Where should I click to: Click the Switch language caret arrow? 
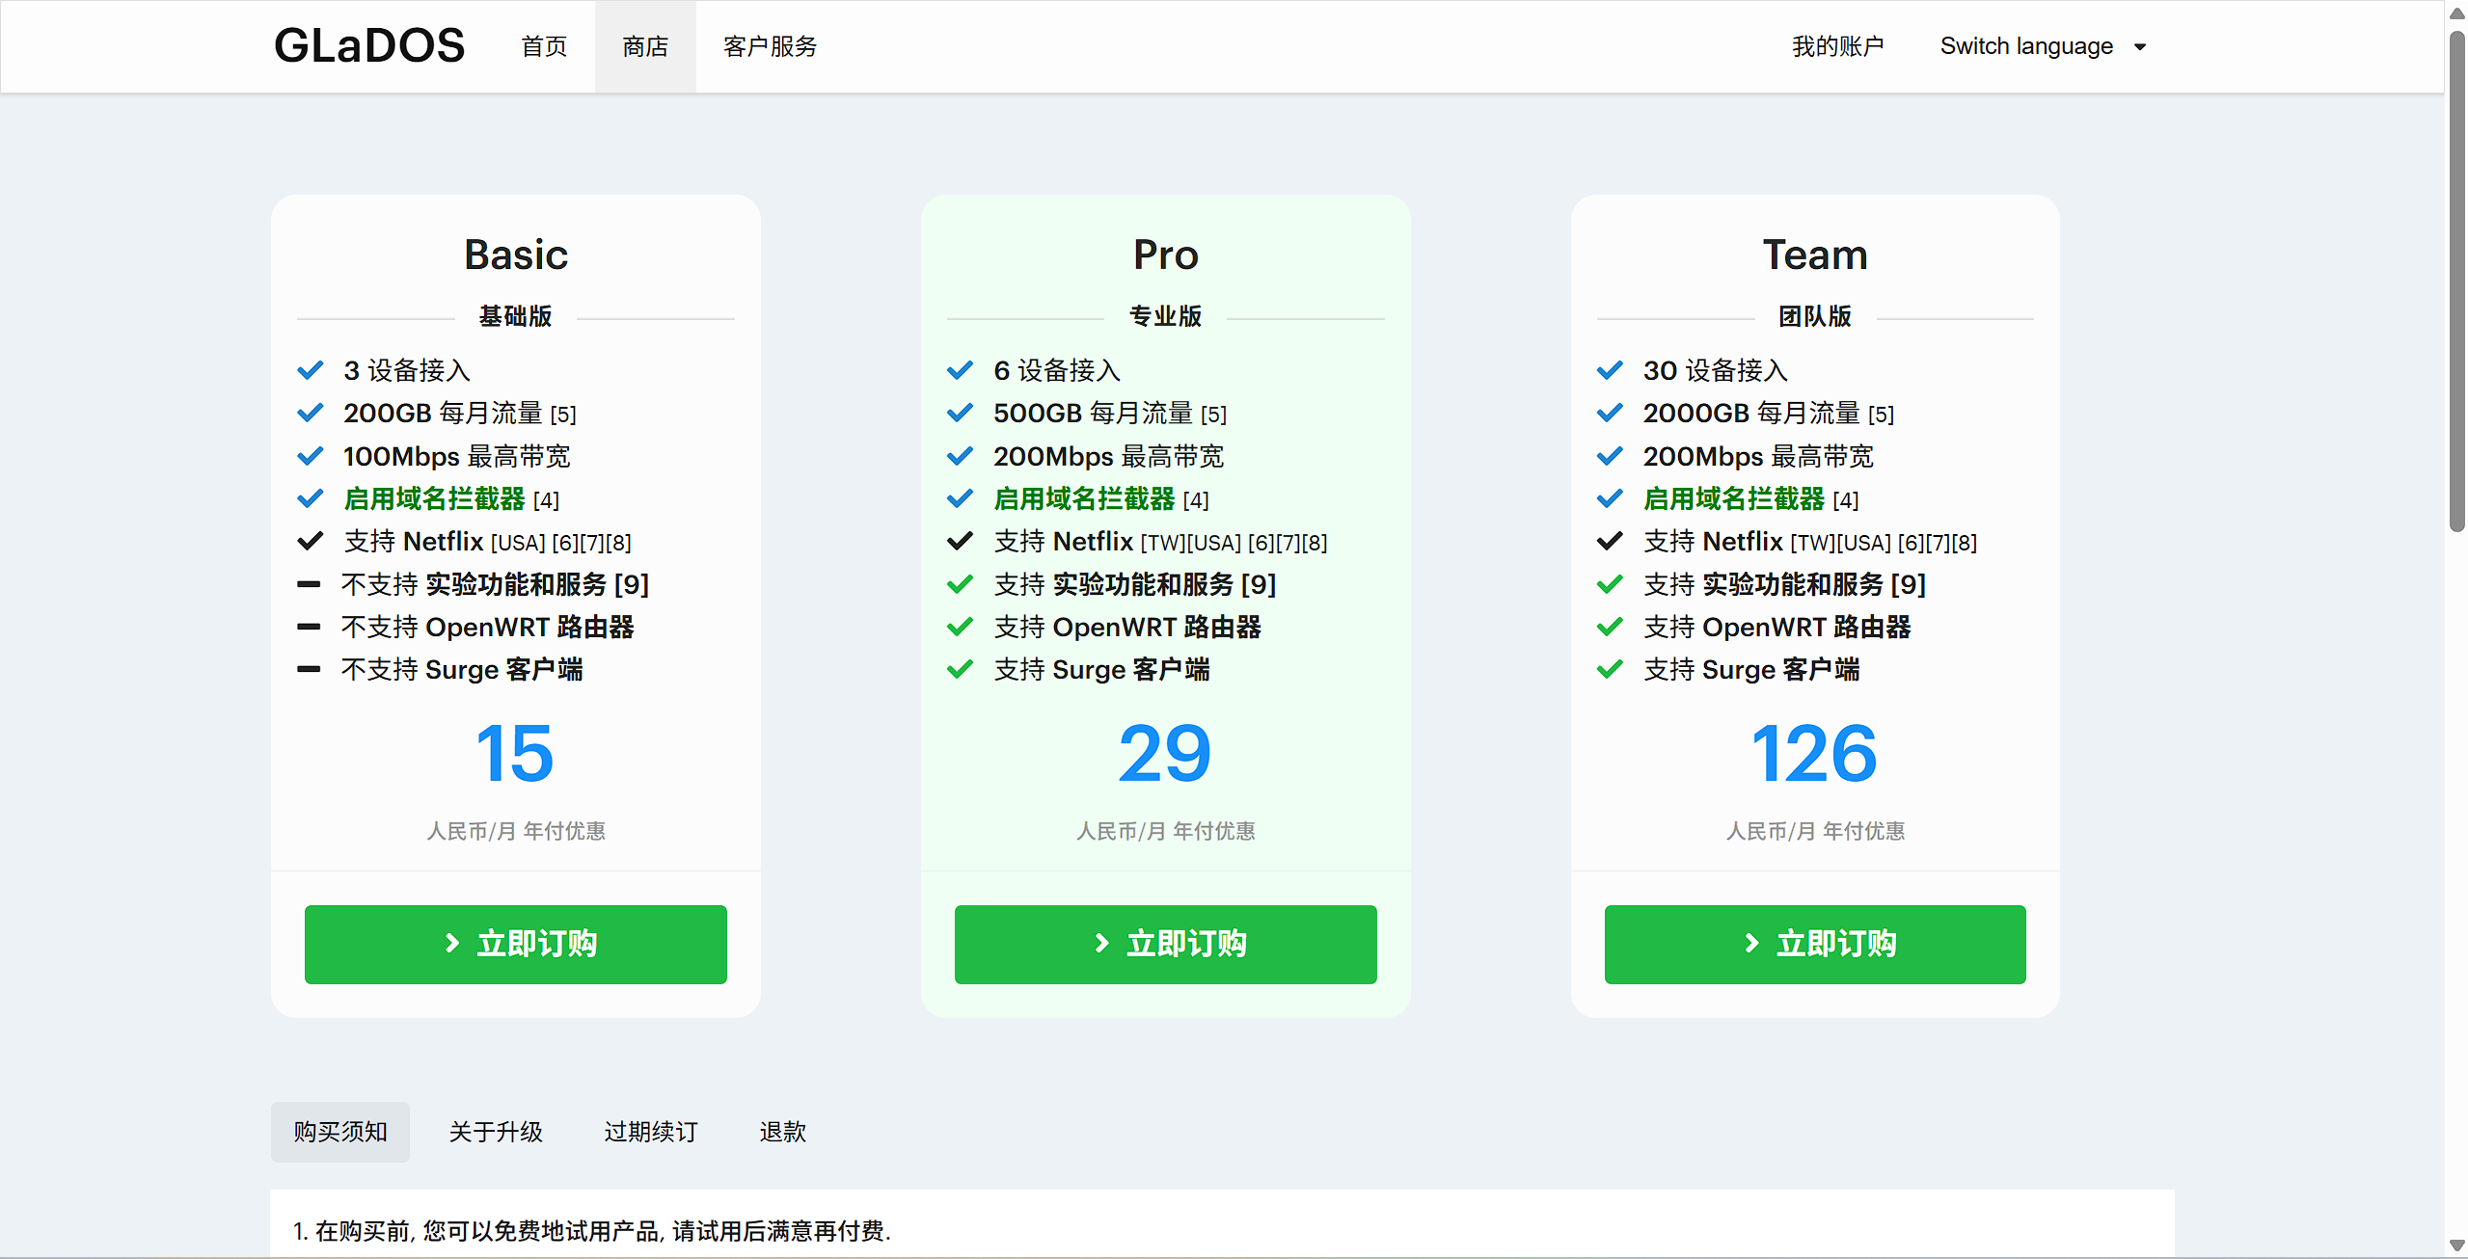point(2140,47)
